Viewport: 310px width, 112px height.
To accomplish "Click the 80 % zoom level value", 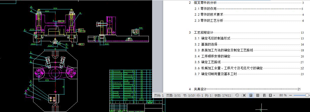I will [283, 95].
